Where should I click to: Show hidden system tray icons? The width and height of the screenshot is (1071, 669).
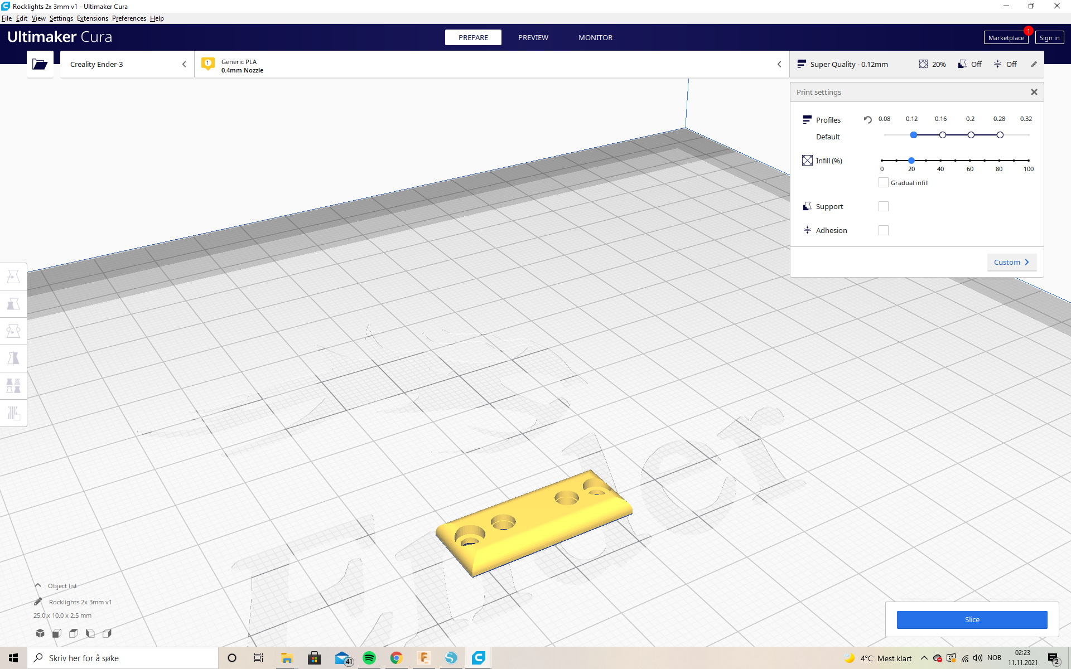(x=924, y=658)
